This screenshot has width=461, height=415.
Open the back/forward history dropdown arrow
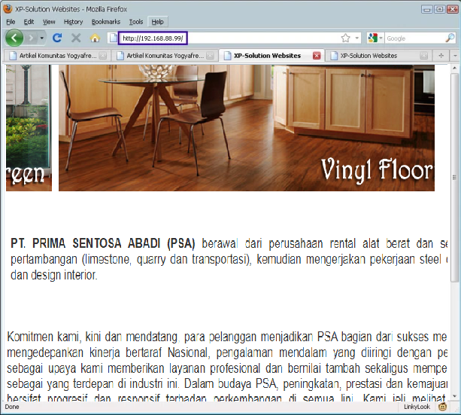click(x=42, y=38)
